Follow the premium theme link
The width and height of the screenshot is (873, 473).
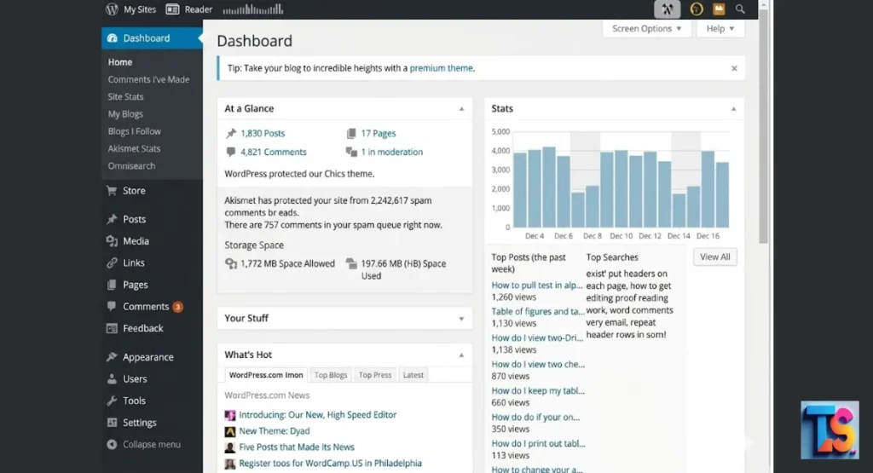441,68
